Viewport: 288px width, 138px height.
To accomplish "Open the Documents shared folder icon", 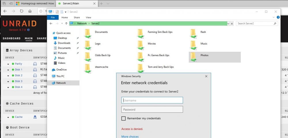I will [88, 34].
